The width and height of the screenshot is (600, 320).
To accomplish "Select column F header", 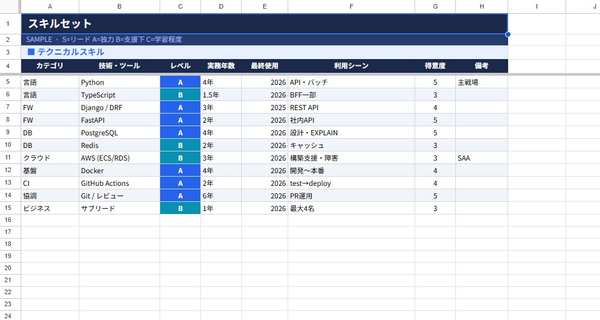I will pyautogui.click(x=351, y=6).
